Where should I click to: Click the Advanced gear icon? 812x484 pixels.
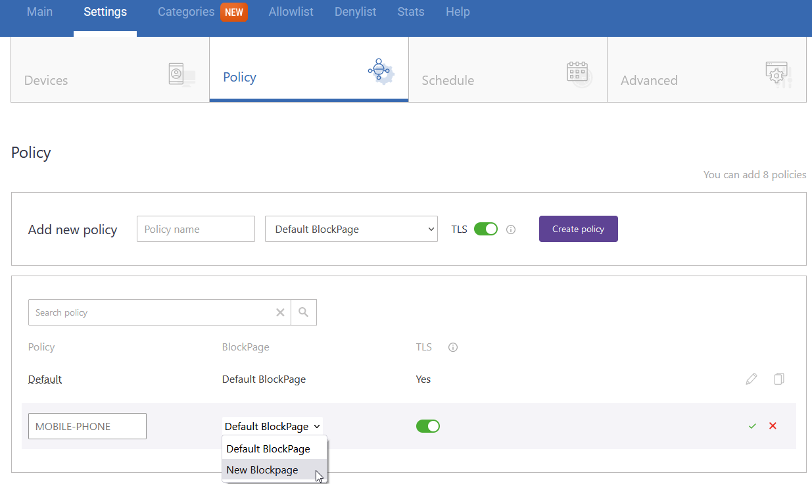point(776,72)
